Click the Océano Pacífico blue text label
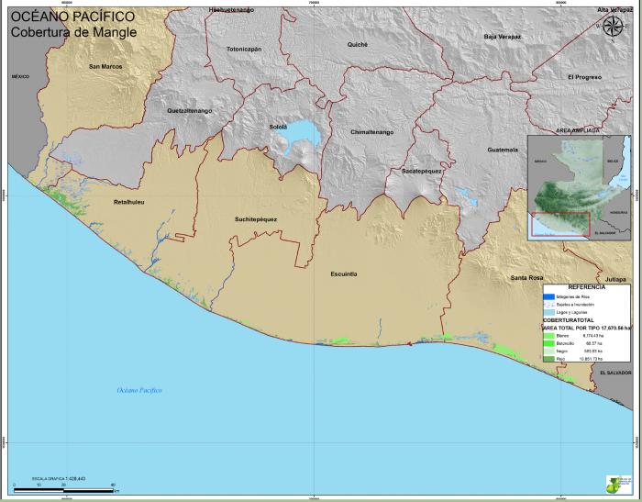642x502 pixels. (x=139, y=390)
